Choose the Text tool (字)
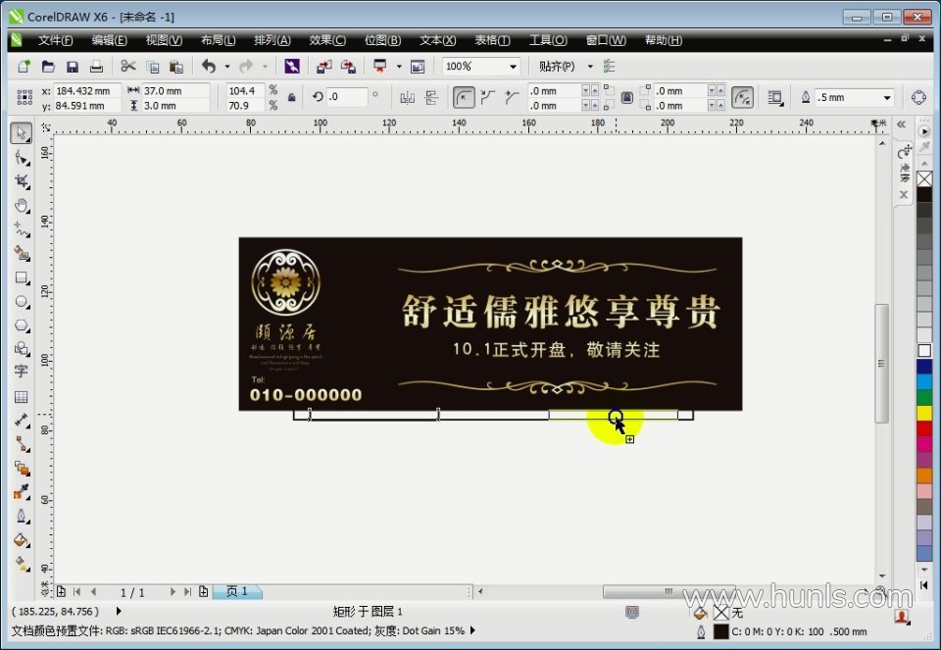 point(22,373)
